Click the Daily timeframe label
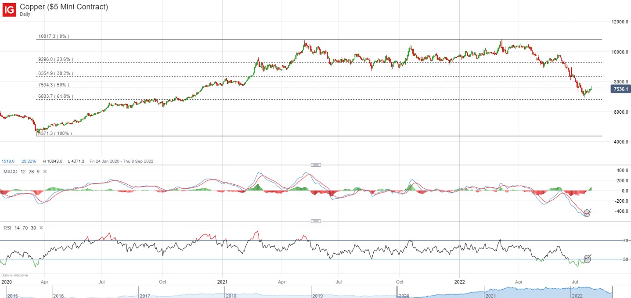This screenshot has width=631, height=298. pos(25,14)
